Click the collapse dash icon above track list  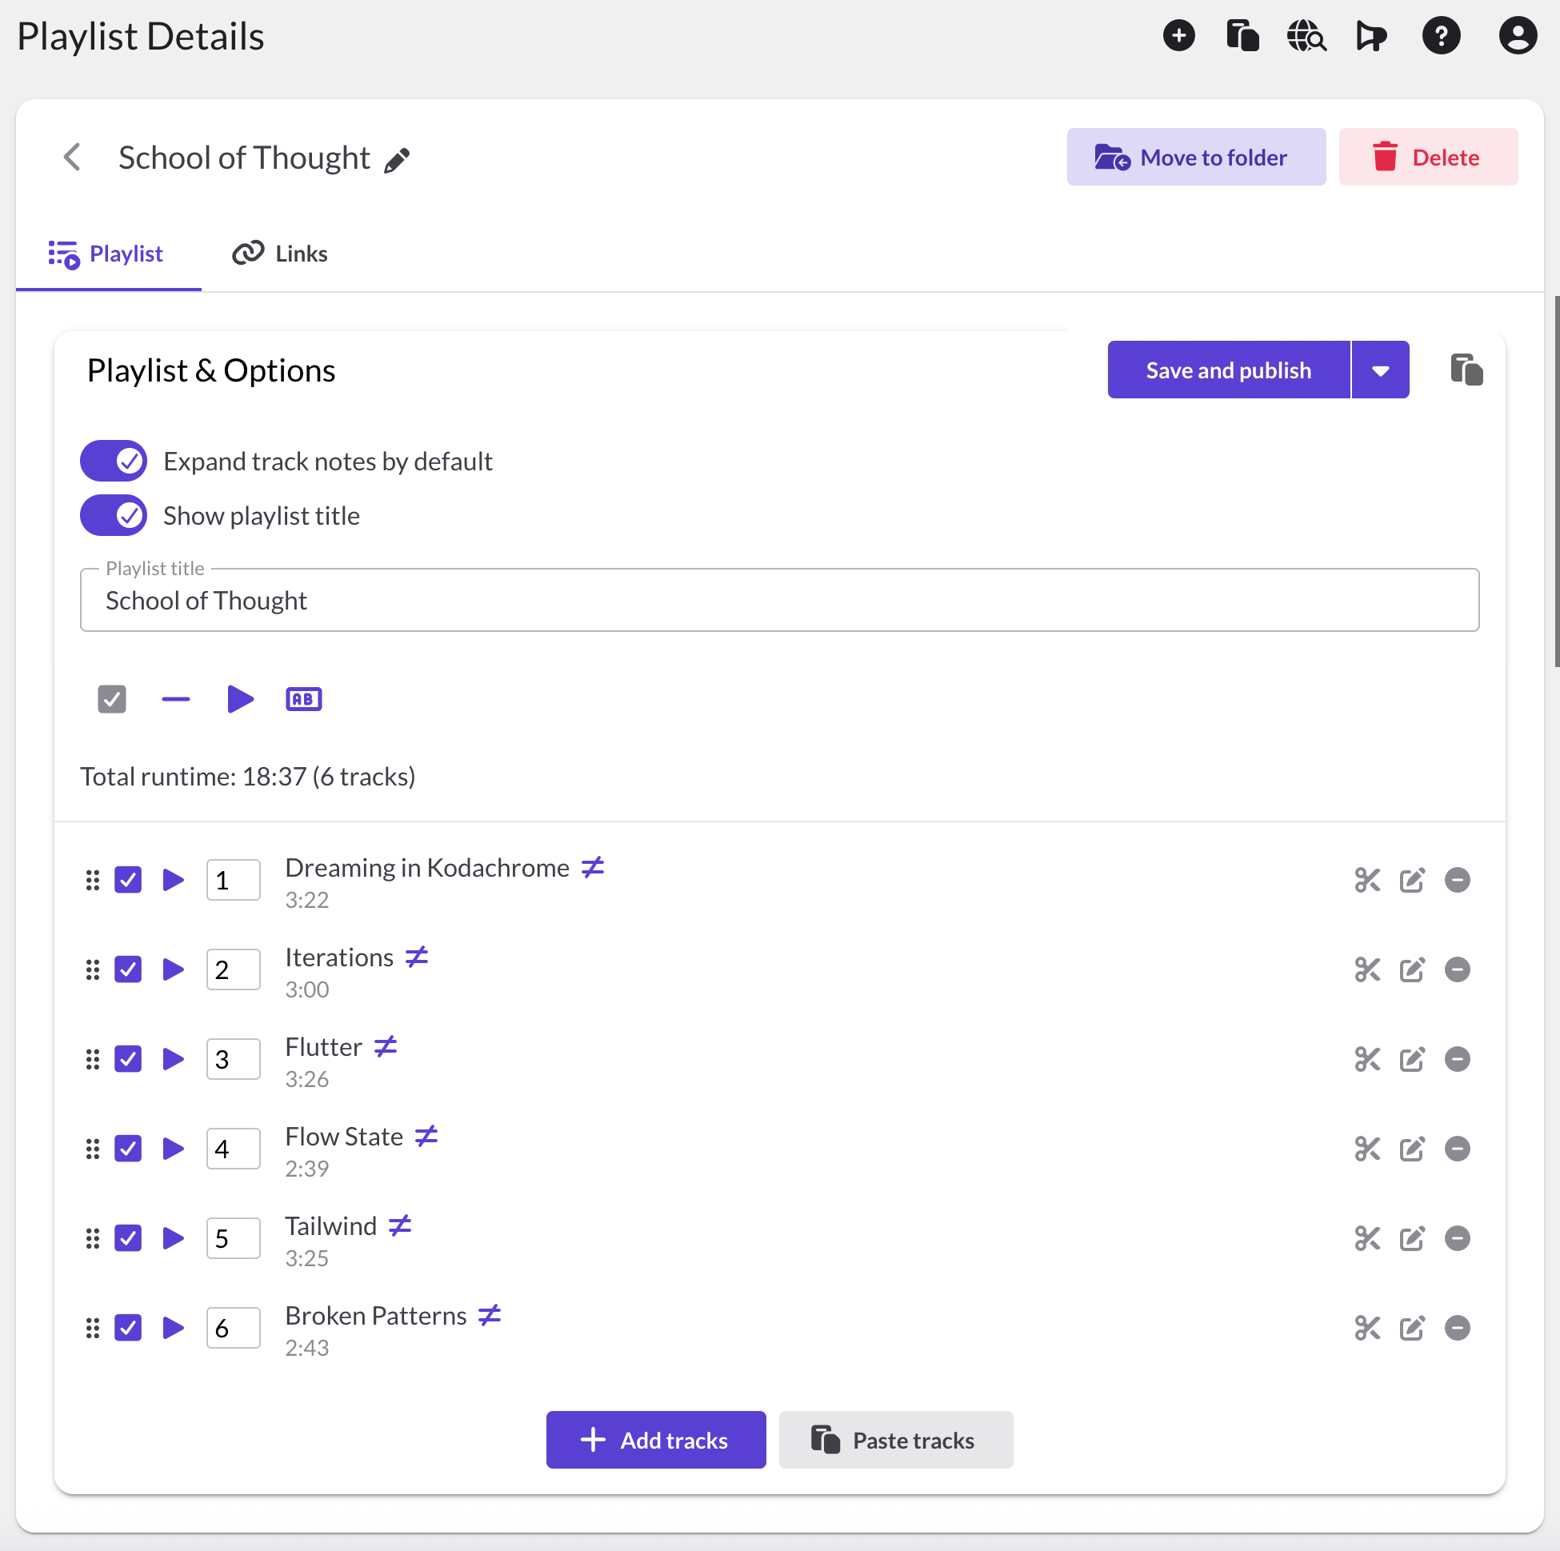[x=175, y=699]
